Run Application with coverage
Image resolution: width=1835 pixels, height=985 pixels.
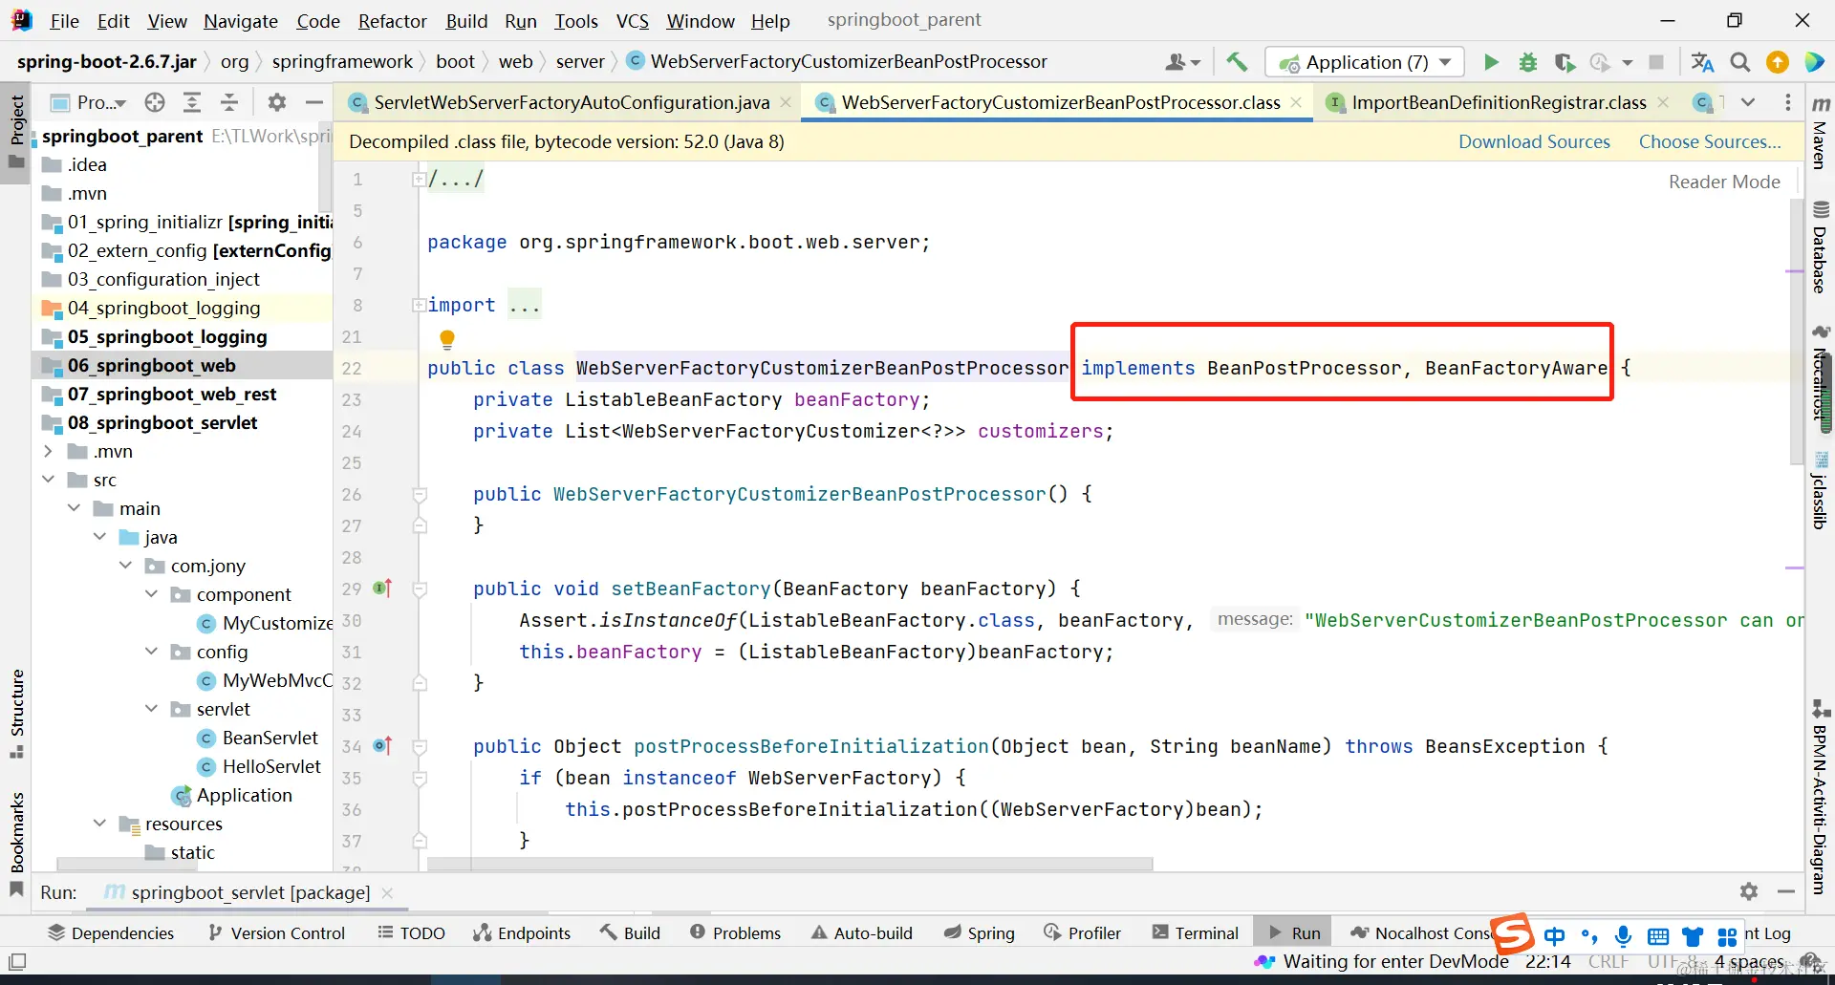1565,62
